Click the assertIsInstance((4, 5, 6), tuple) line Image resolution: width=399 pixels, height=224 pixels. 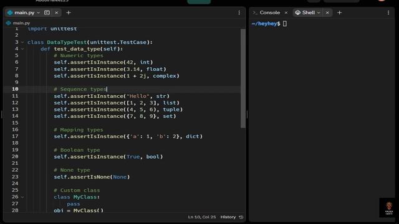118,110
